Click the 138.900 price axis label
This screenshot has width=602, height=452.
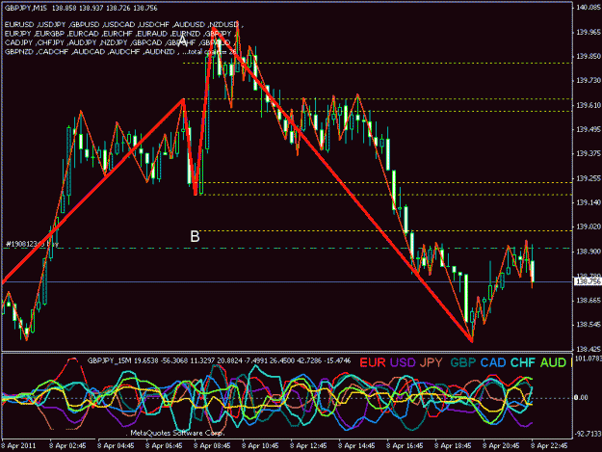pos(589,252)
